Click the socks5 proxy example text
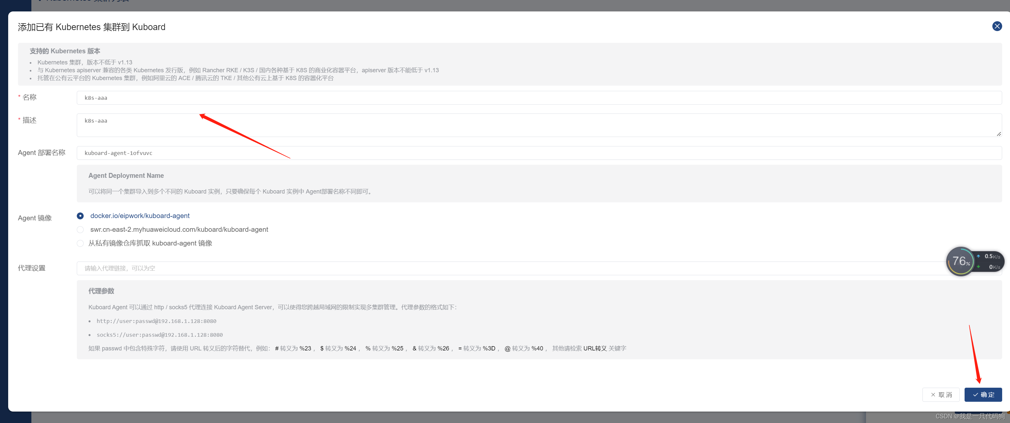The image size is (1010, 423). (160, 335)
